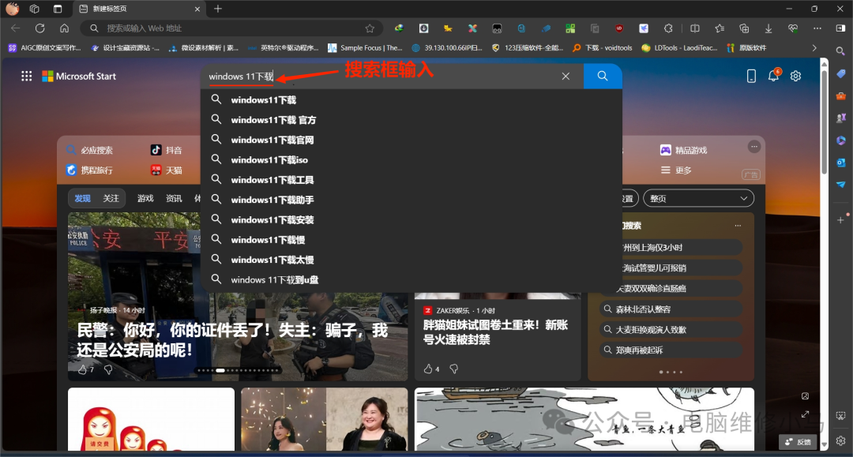Dislike the 民警 police news article
Viewport: 853px width, 457px height.
108,369
